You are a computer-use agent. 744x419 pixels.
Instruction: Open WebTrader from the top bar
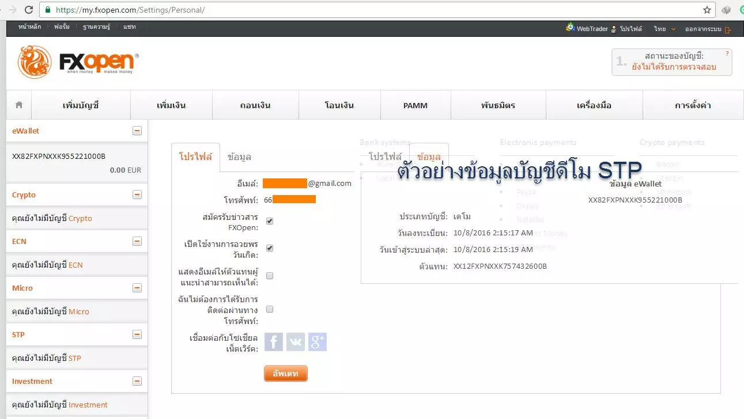click(x=587, y=28)
